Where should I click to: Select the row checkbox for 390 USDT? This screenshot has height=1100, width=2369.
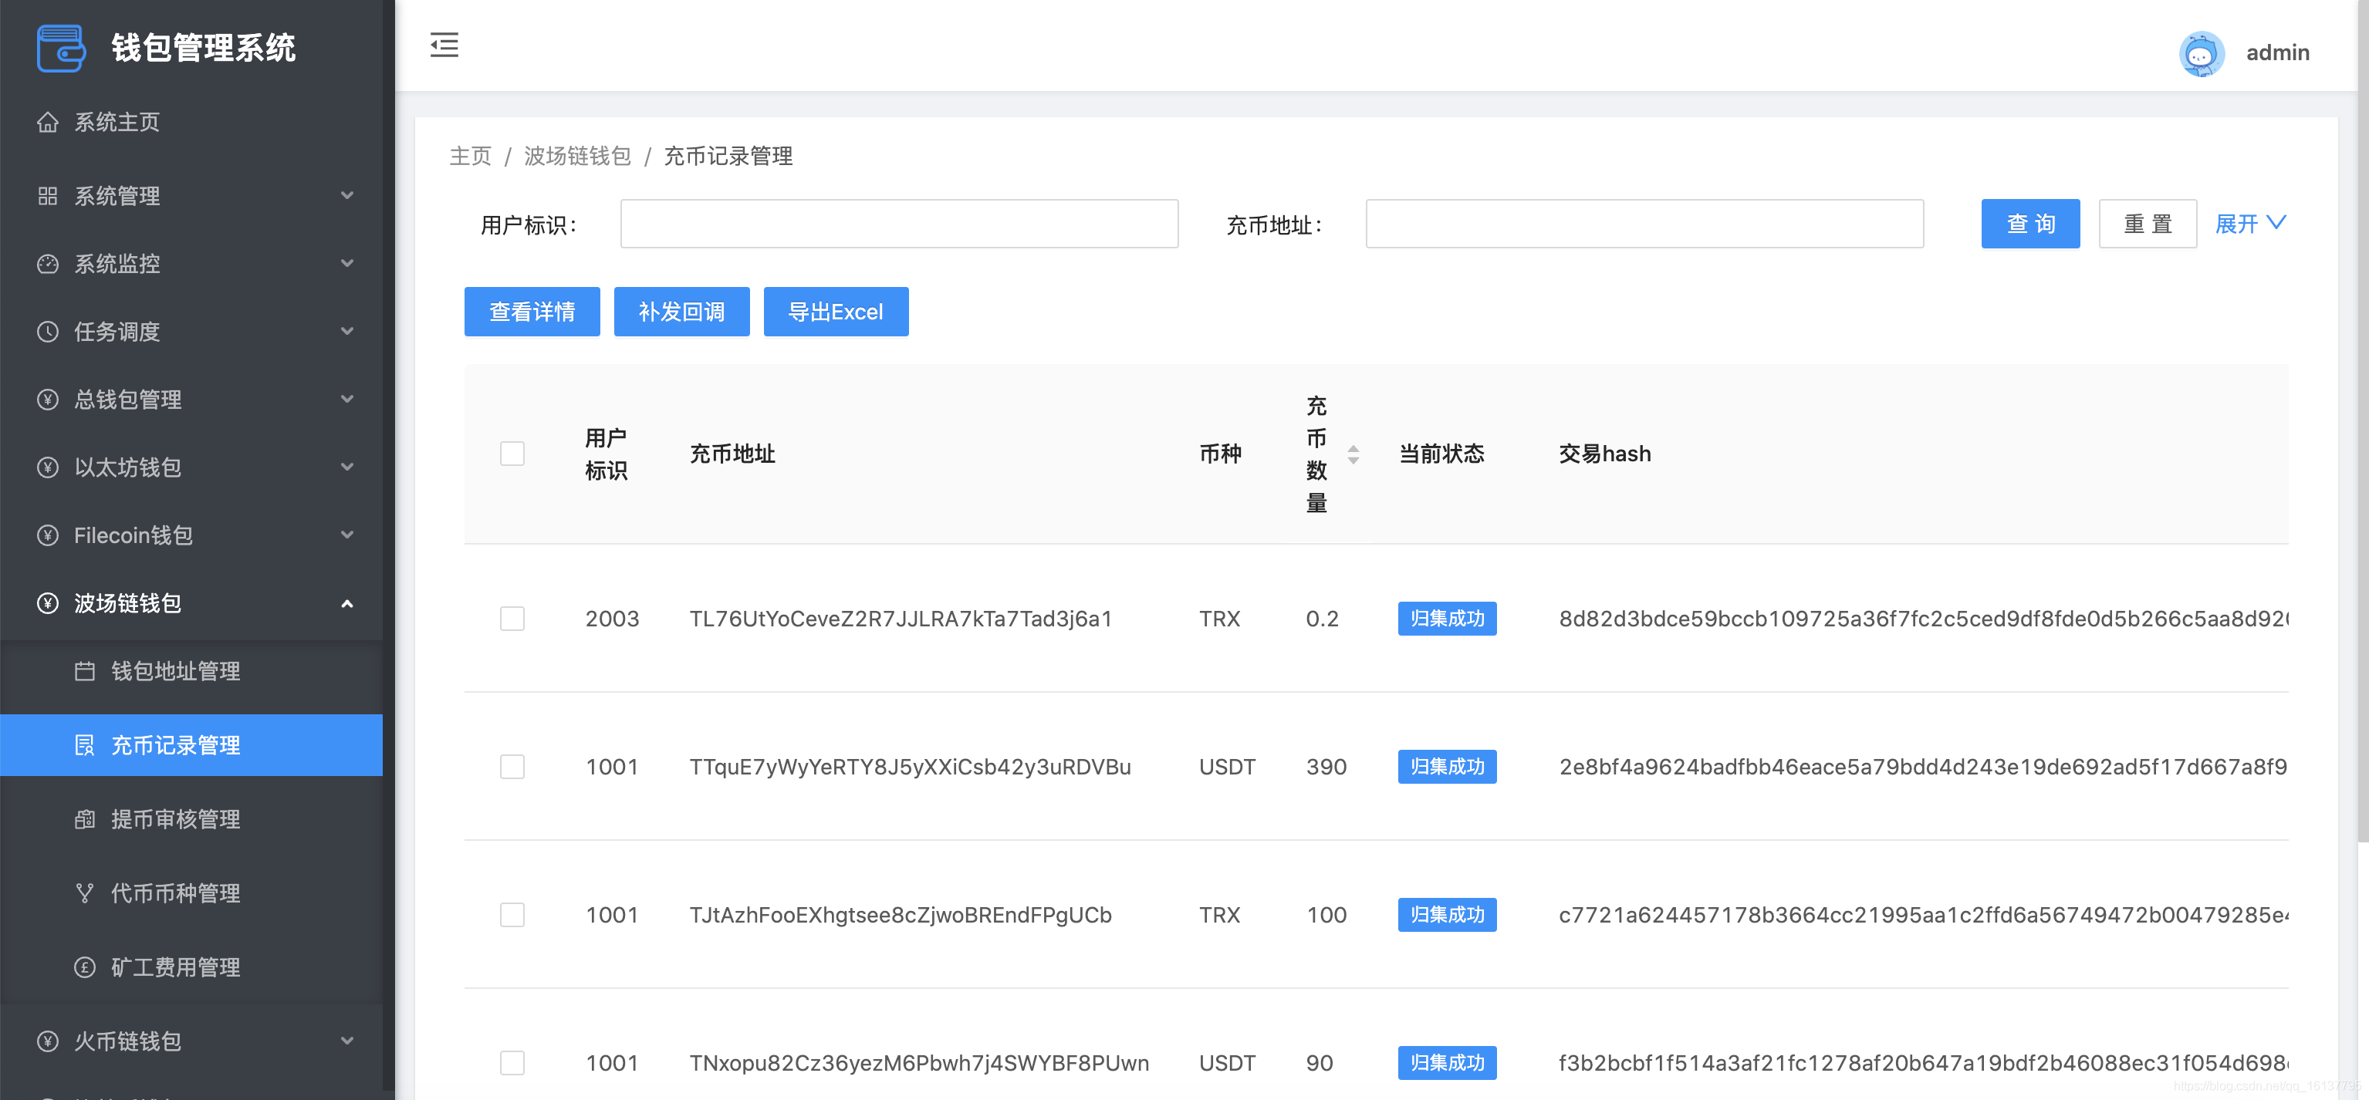[x=512, y=767]
